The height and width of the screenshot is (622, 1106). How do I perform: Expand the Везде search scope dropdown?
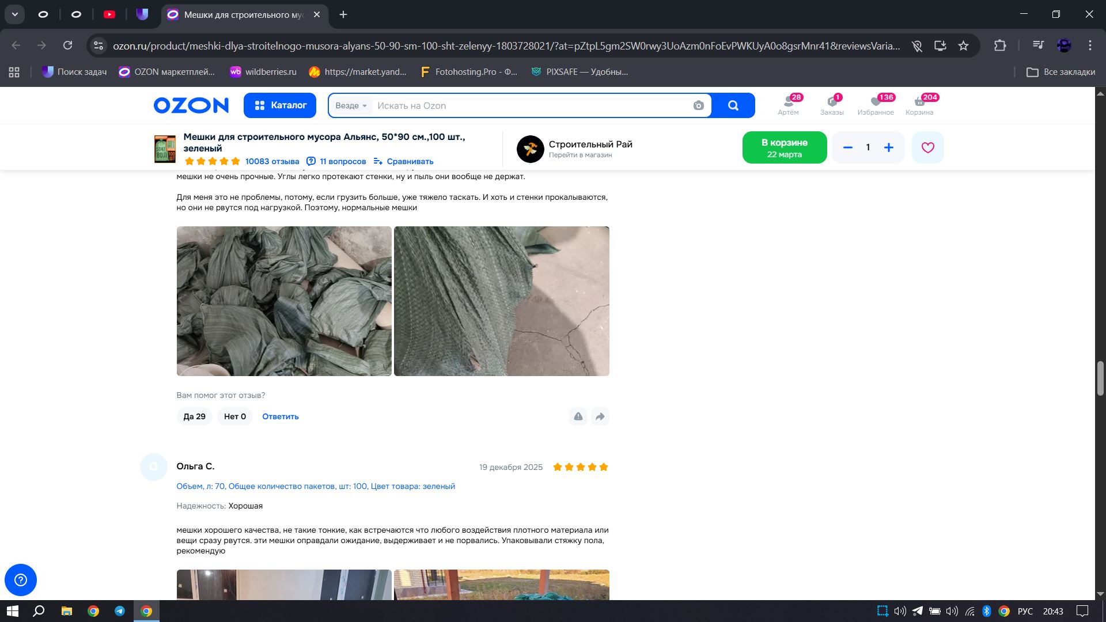[x=350, y=105]
